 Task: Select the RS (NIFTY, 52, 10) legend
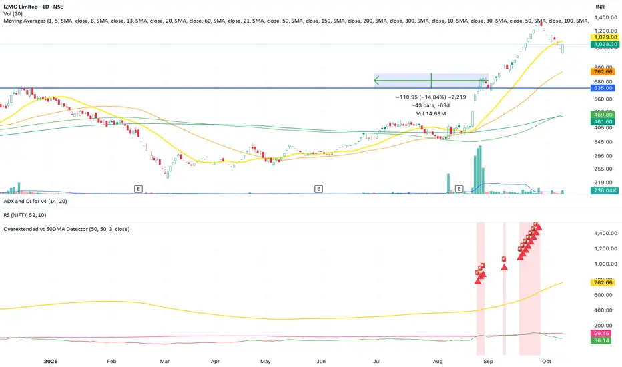point(25,215)
